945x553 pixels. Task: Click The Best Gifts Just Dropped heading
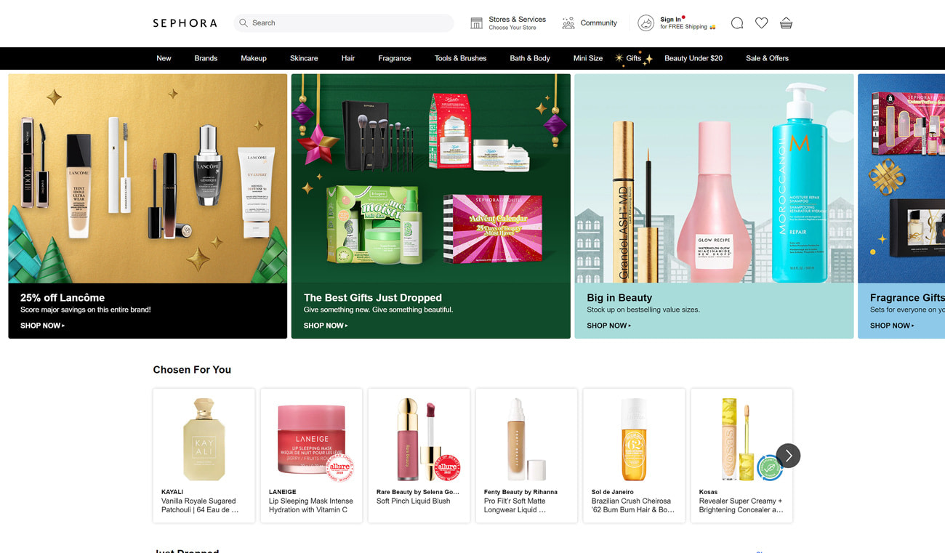click(x=372, y=298)
